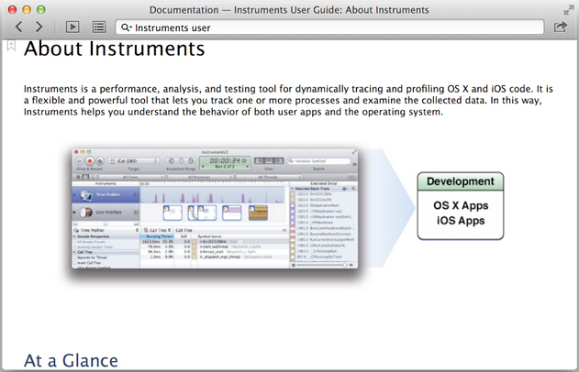Select the User Interface instrument in the figure

pyautogui.click(x=103, y=213)
